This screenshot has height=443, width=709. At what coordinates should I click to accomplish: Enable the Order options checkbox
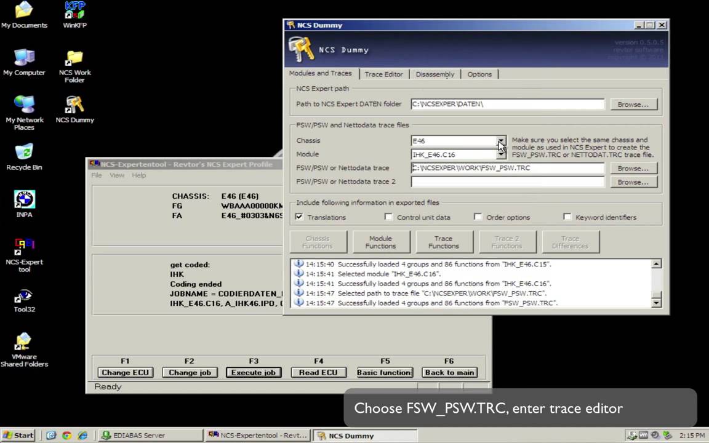[478, 217]
